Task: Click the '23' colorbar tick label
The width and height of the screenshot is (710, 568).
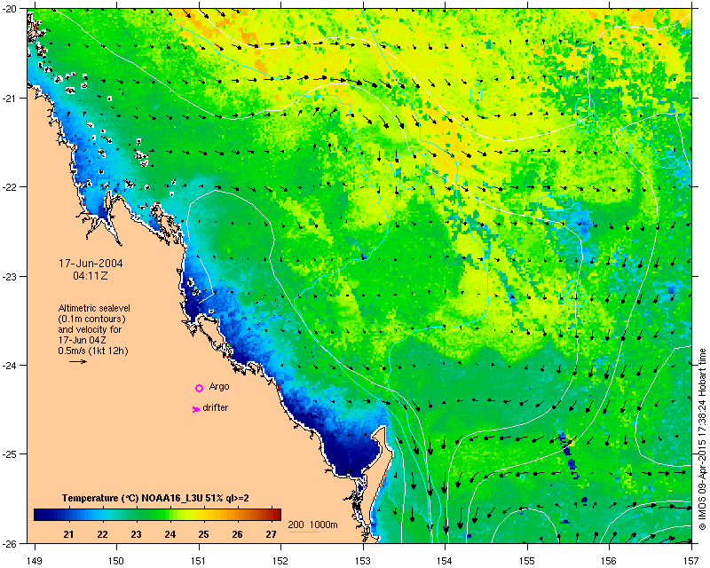Action: tap(137, 534)
